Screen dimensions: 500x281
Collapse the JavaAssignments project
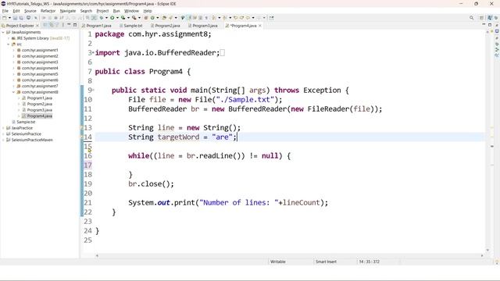3,32
